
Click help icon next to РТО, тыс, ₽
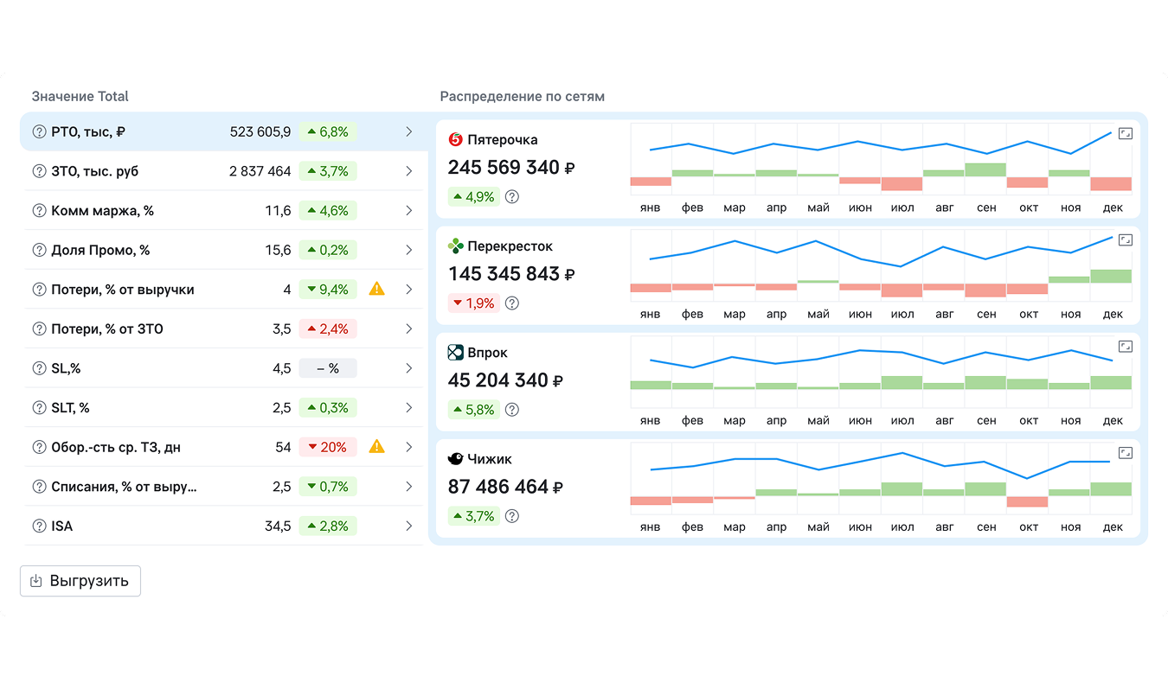coord(39,132)
